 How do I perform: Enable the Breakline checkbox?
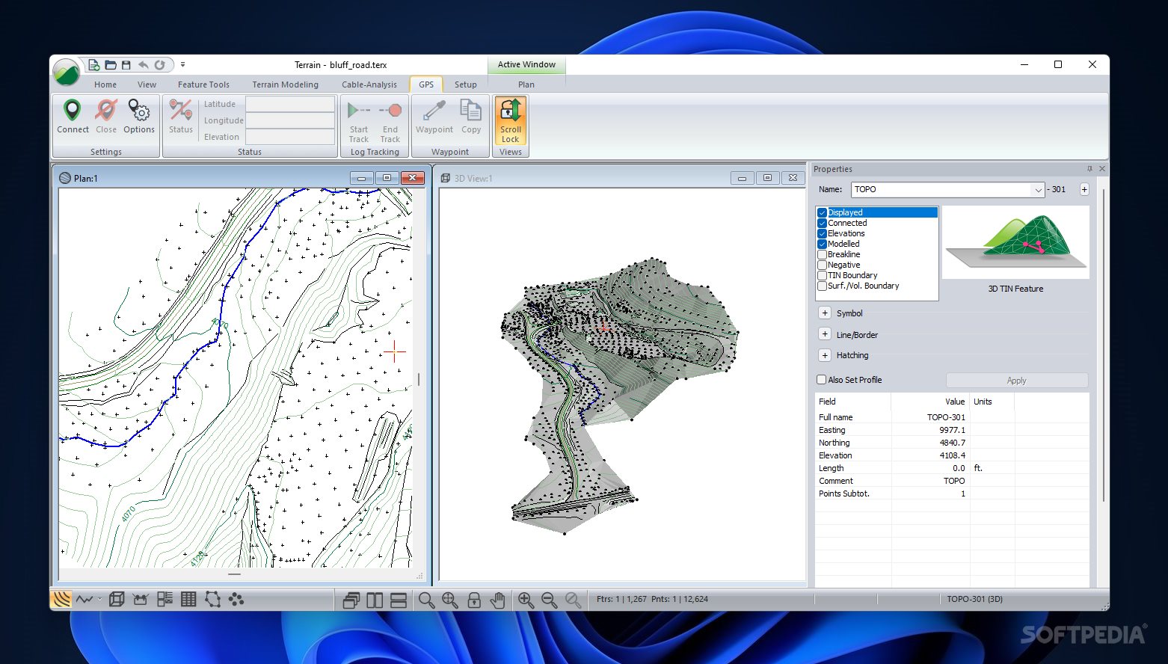822,254
